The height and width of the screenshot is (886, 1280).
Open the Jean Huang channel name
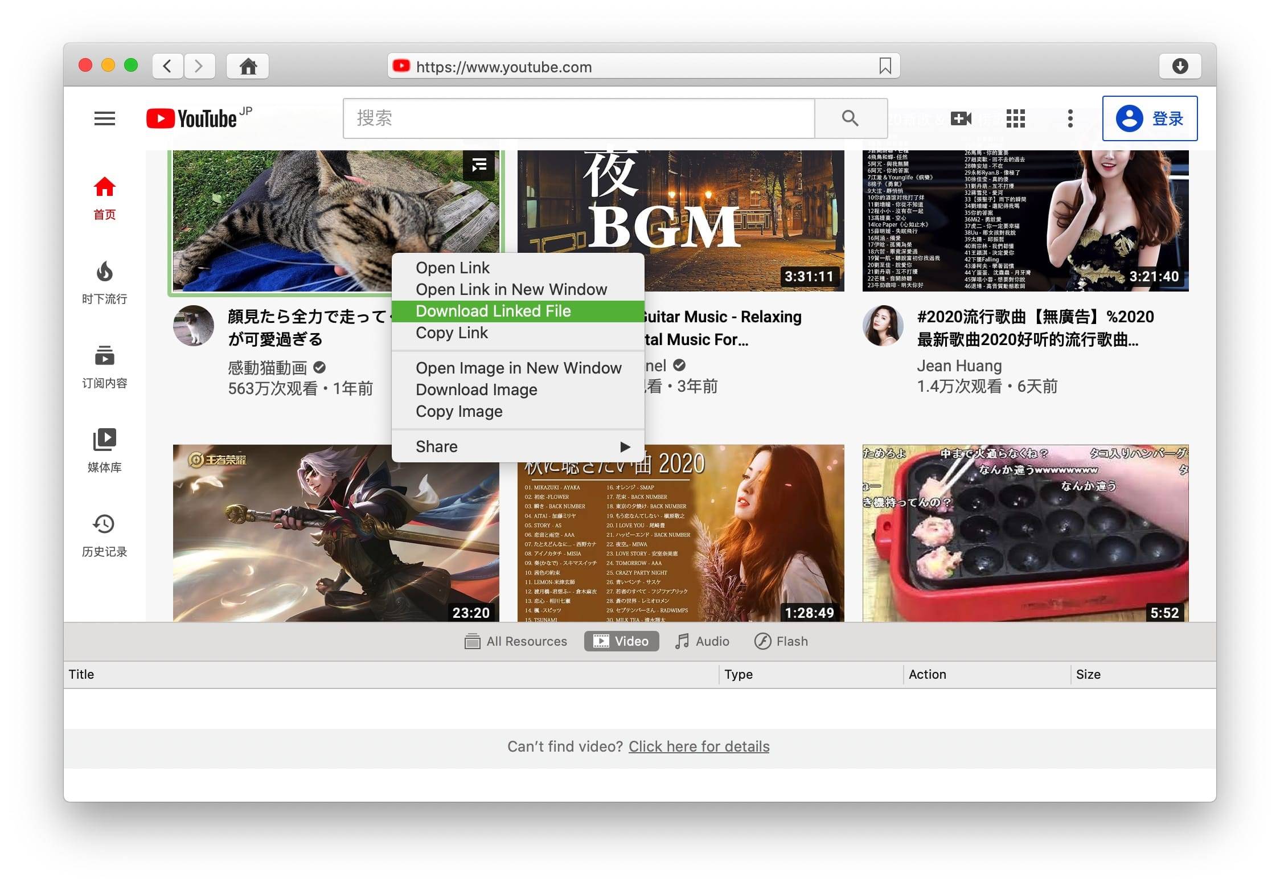pos(959,366)
